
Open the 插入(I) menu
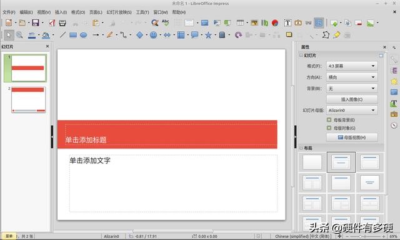click(61, 12)
